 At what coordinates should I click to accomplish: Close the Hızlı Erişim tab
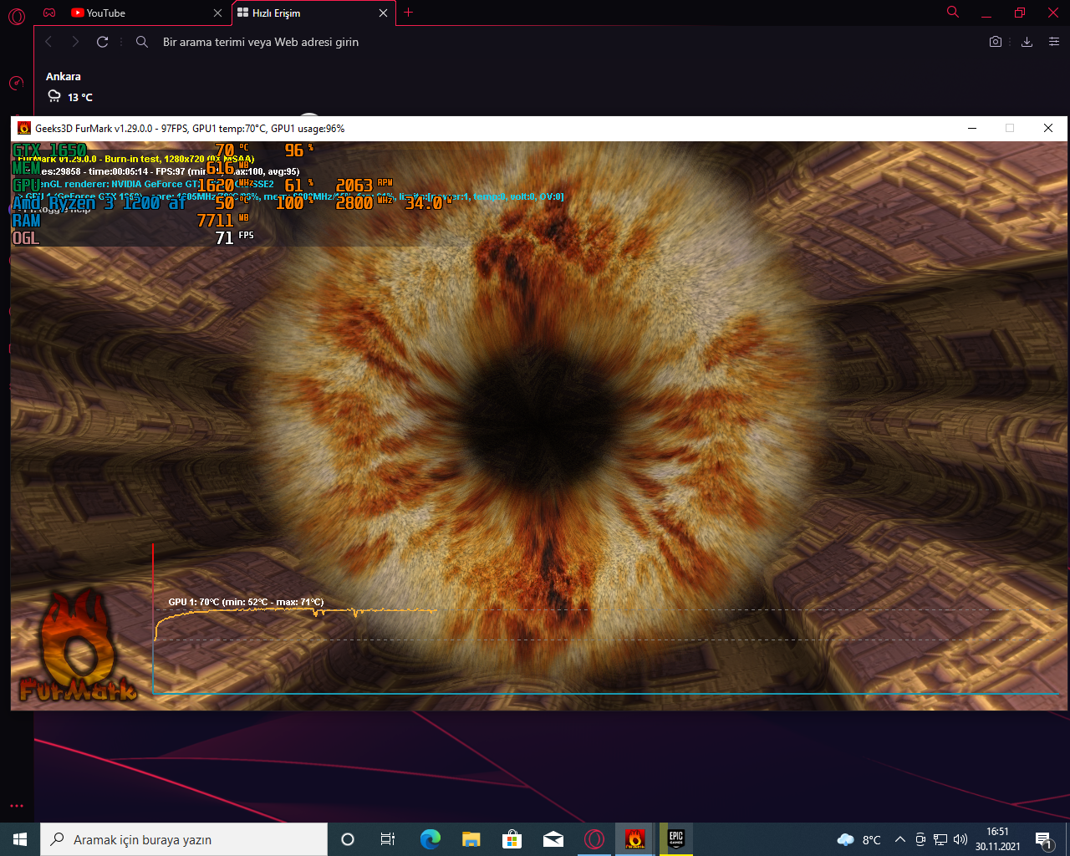click(x=384, y=13)
